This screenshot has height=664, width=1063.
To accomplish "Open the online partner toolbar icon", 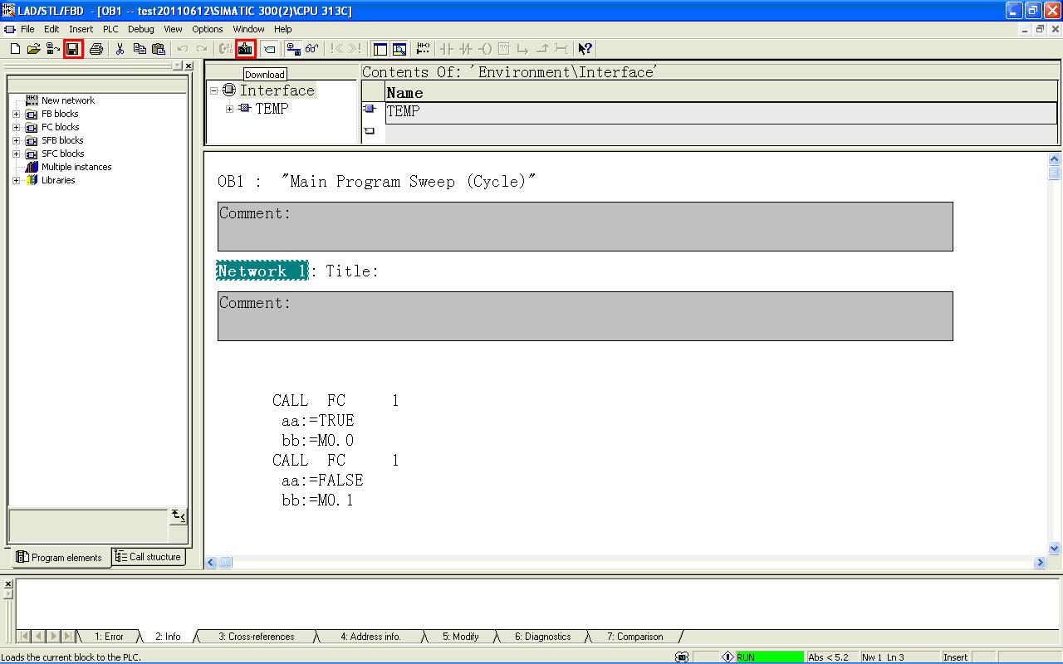I will [x=52, y=49].
